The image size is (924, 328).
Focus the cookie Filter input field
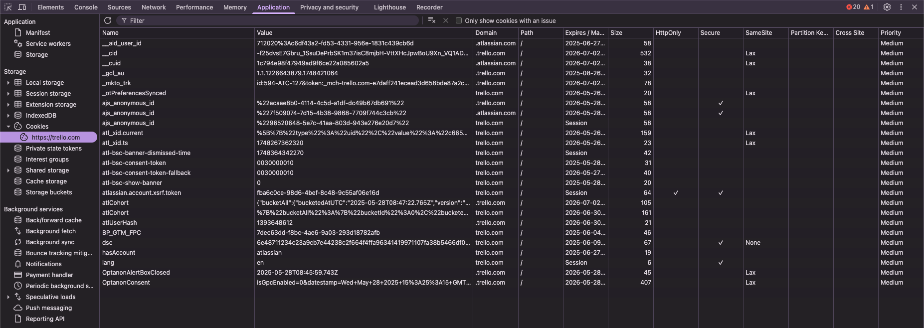point(268,20)
